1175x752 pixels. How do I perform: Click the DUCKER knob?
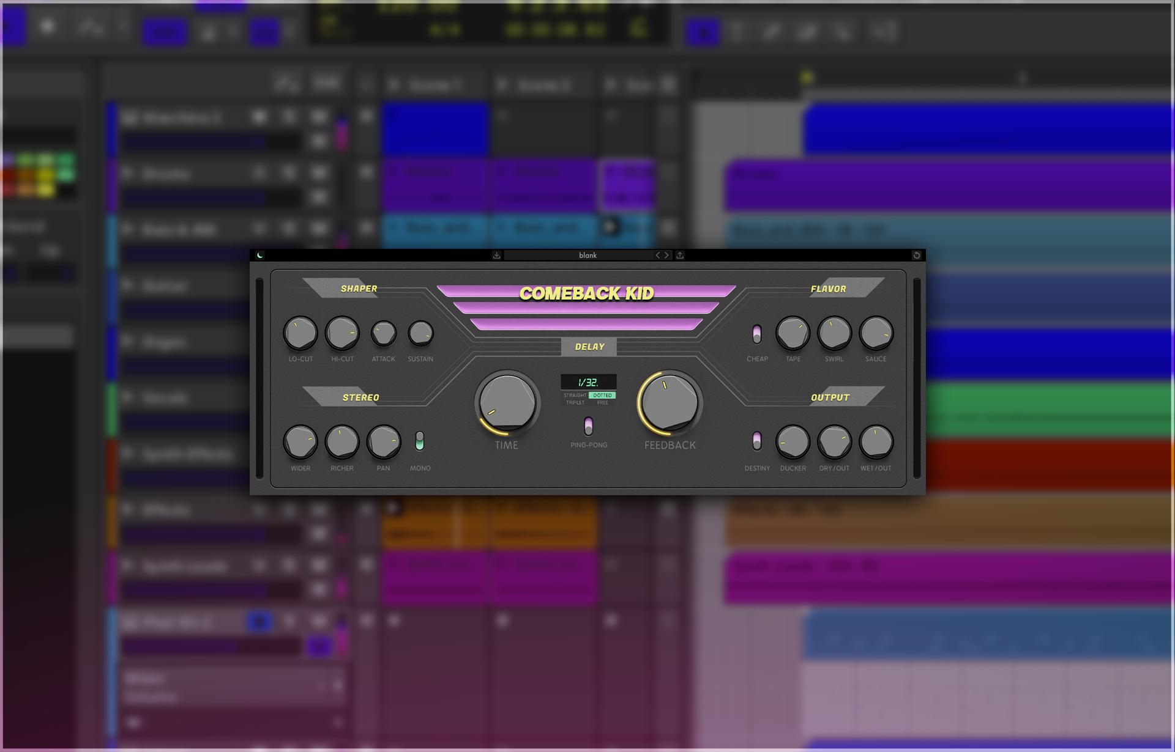(793, 442)
